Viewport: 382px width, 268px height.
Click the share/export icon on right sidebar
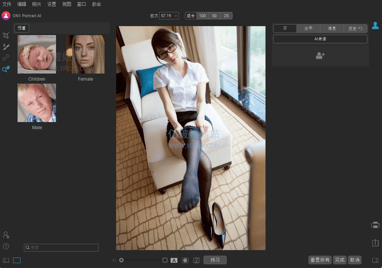point(375,243)
